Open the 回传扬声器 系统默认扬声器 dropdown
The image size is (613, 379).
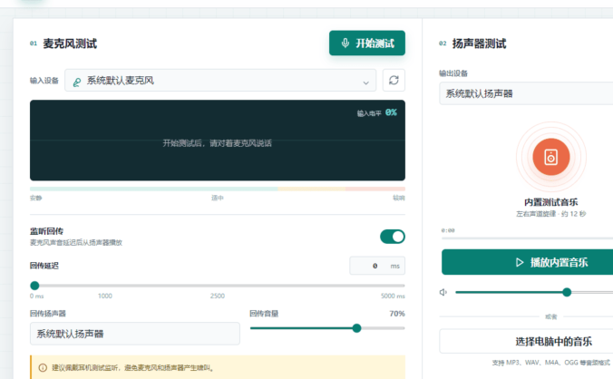click(x=135, y=334)
